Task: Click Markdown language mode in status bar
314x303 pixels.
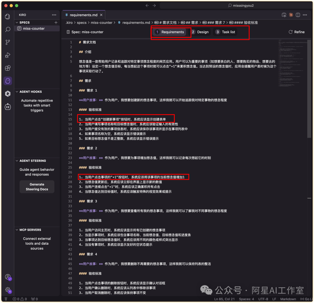Action: 288,299
